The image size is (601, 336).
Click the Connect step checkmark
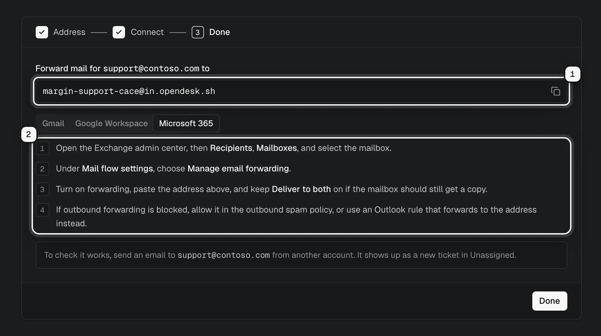click(x=119, y=32)
